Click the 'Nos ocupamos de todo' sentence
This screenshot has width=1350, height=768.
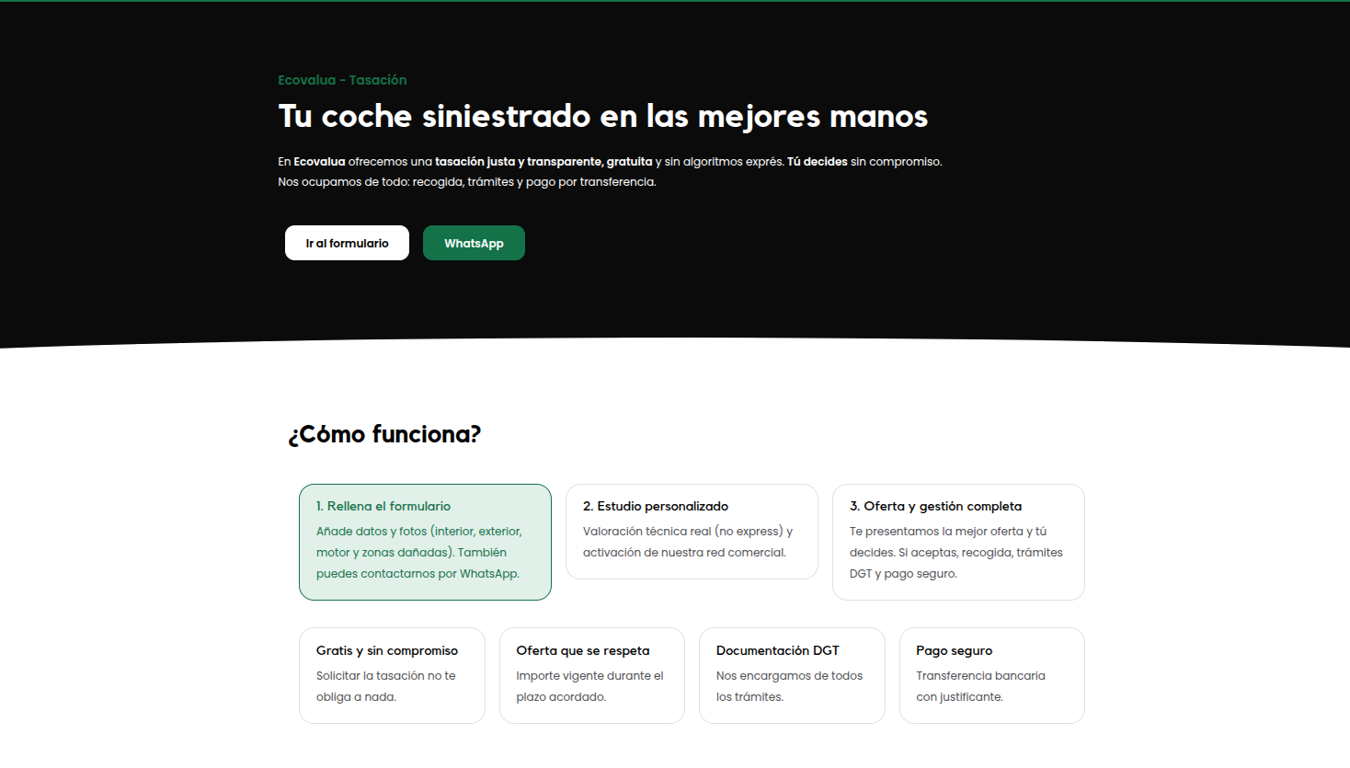click(466, 182)
